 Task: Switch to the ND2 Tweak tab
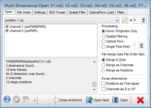click(x=57, y=12)
